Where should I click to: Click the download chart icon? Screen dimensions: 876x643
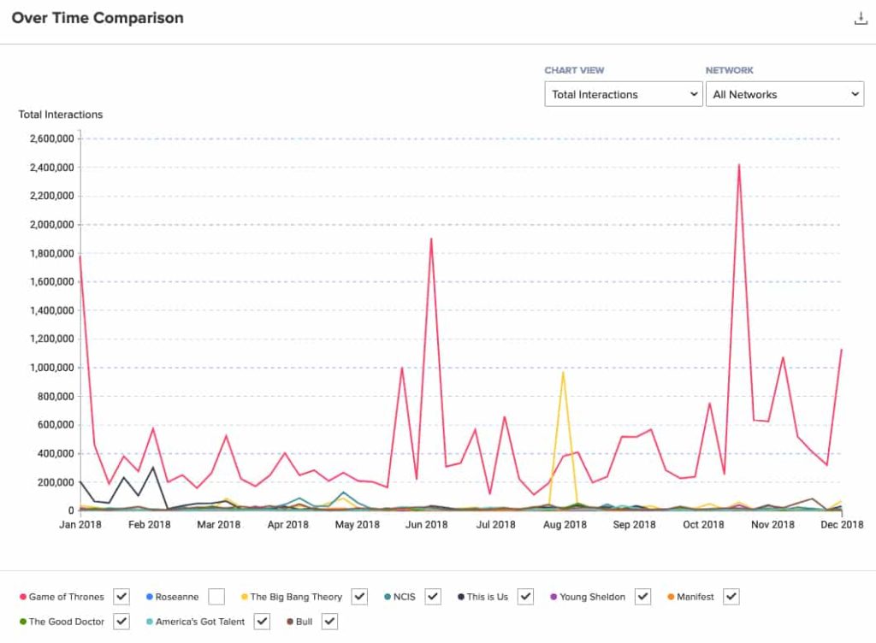tap(861, 19)
